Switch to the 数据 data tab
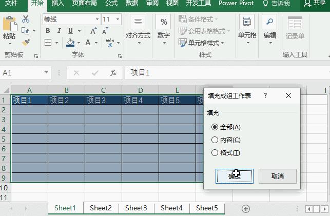The width and height of the screenshot is (330, 216). 132,4
